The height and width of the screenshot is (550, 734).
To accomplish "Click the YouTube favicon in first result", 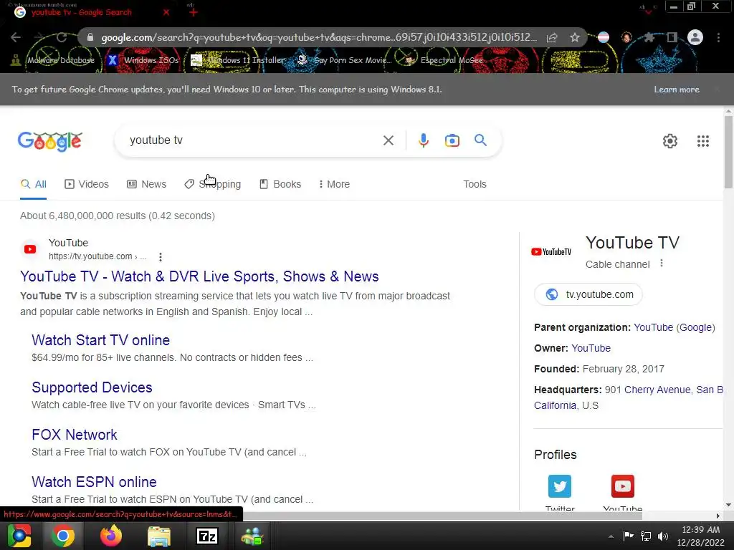I will click(30, 249).
